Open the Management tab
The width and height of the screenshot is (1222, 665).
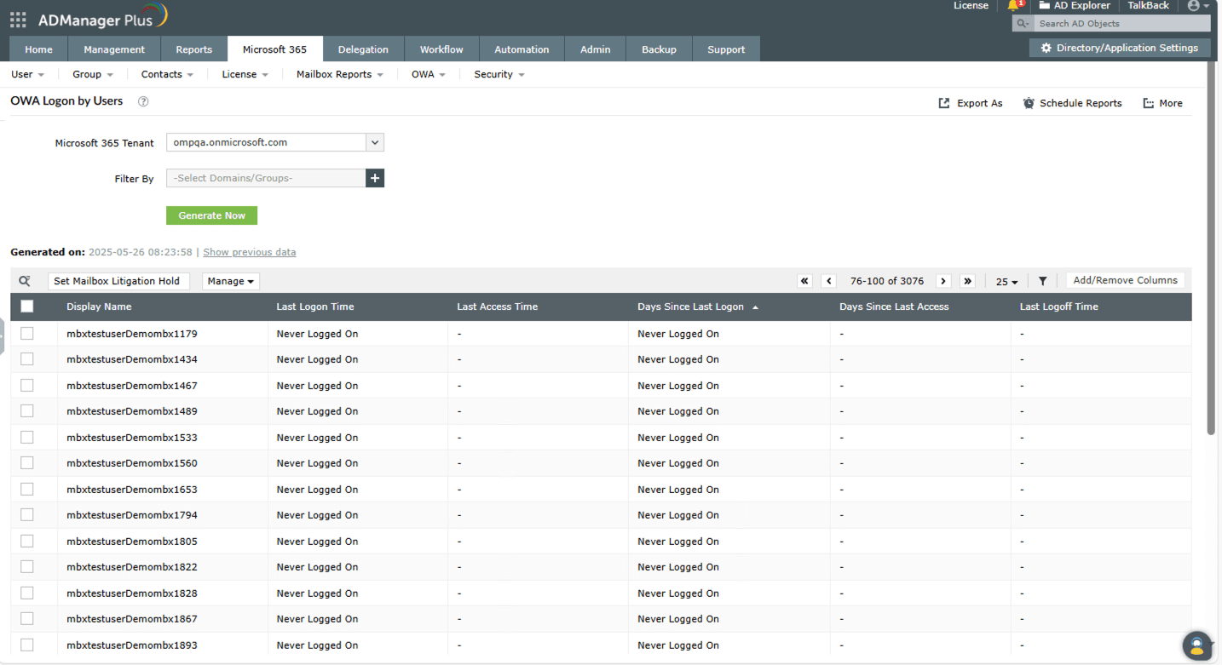click(114, 49)
